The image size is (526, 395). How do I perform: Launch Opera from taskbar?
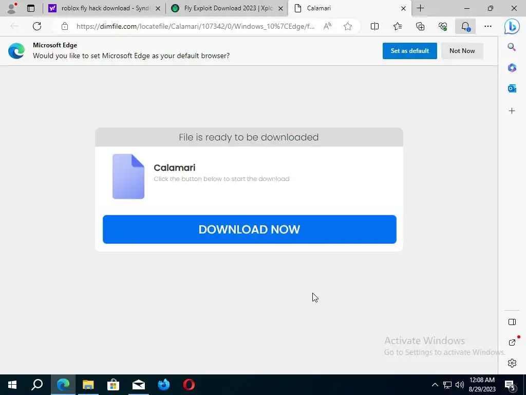click(x=189, y=385)
